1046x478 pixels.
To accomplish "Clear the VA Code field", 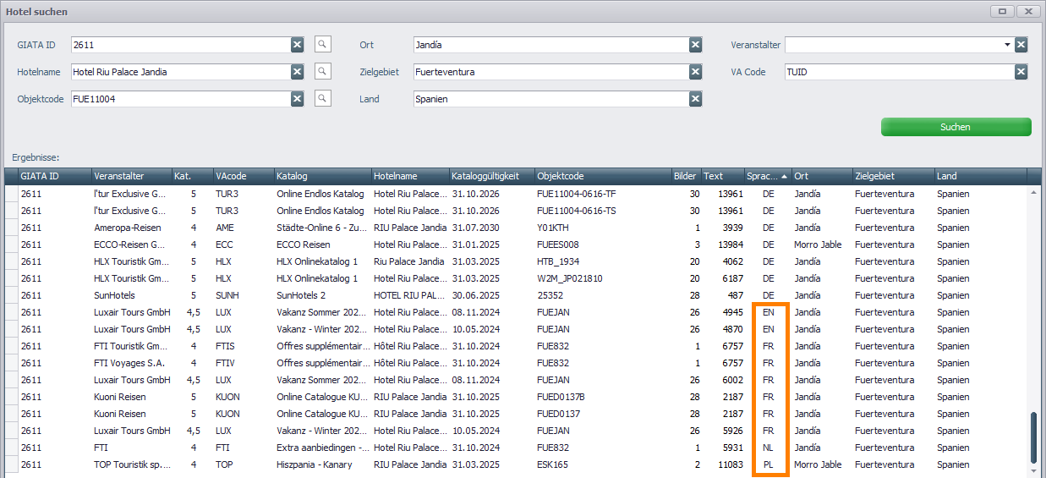I will click(1021, 72).
